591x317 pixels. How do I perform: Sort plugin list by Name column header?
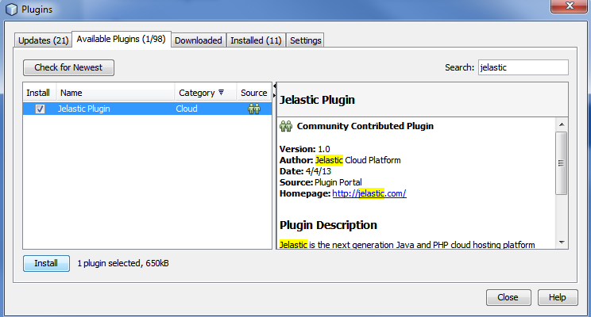pos(115,93)
